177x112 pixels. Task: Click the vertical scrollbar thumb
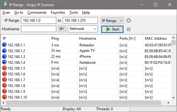coord(174,43)
